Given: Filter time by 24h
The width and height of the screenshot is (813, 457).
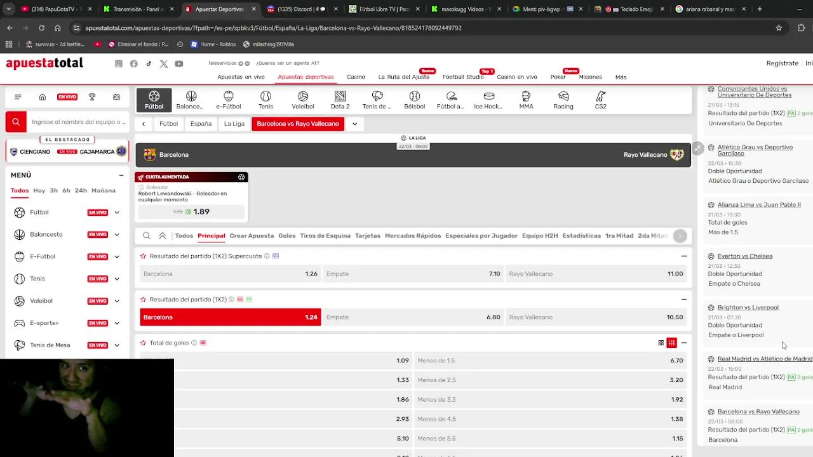Looking at the screenshot, I should coord(81,190).
